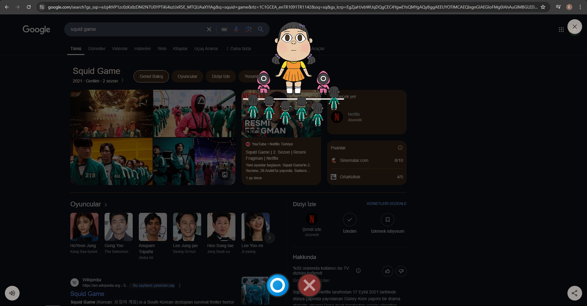Open the Kitaplar tab

pyautogui.click(x=180, y=49)
